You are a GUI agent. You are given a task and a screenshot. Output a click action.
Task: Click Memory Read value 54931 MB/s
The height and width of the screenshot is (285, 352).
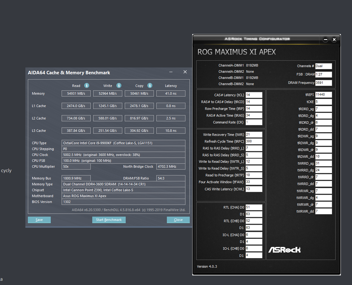76,93
